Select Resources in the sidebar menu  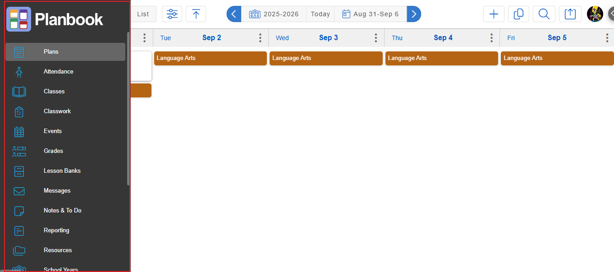[x=65, y=250]
